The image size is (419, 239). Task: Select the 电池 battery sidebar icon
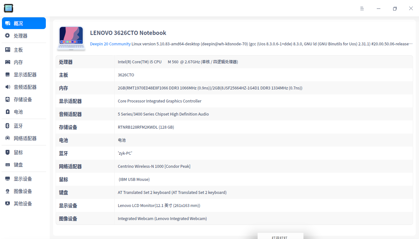tap(8, 112)
